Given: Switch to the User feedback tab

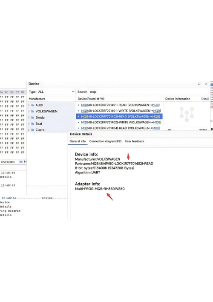Looking at the screenshot, I should 135,141.
